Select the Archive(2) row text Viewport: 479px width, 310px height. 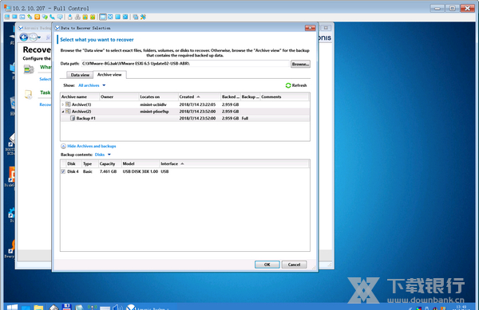(x=81, y=112)
